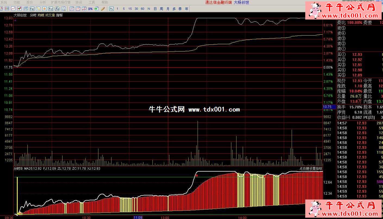Image resolution: width=383 pixels, height=219 pixels.
Task: Click the 分时 label beside the stock name
Action: 33,15
